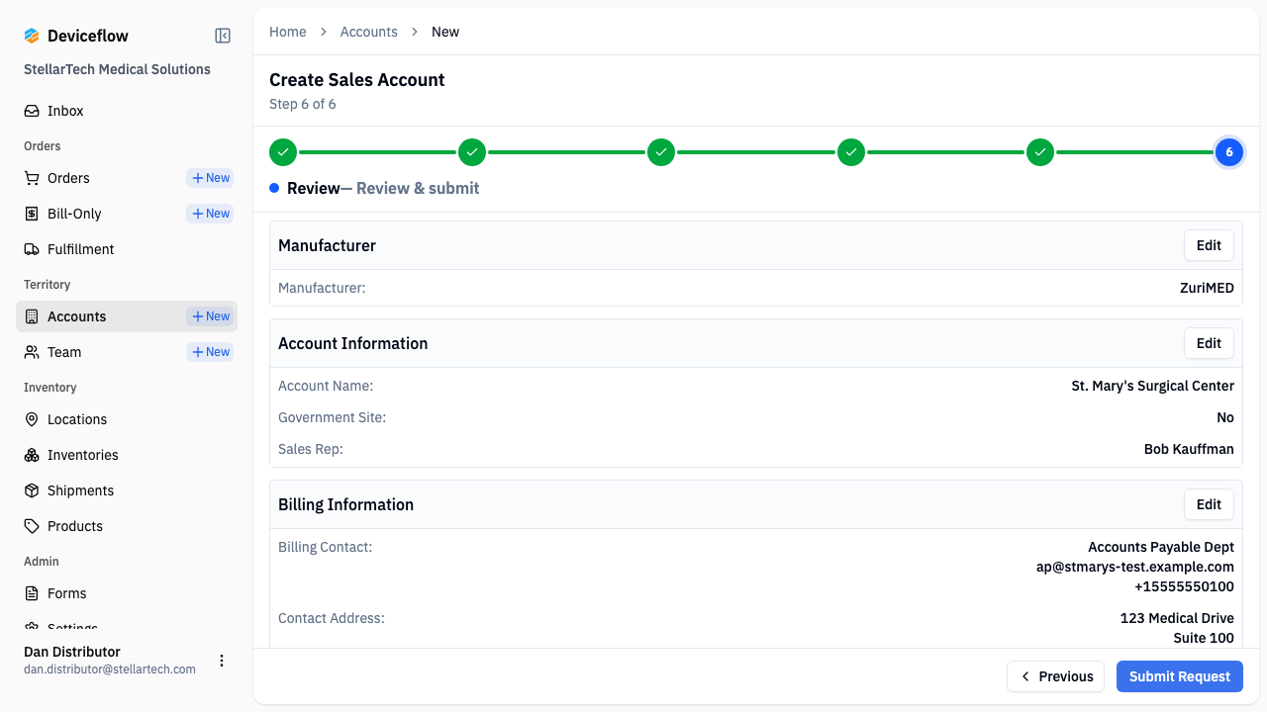Click the Locations map pin icon

coord(32,419)
